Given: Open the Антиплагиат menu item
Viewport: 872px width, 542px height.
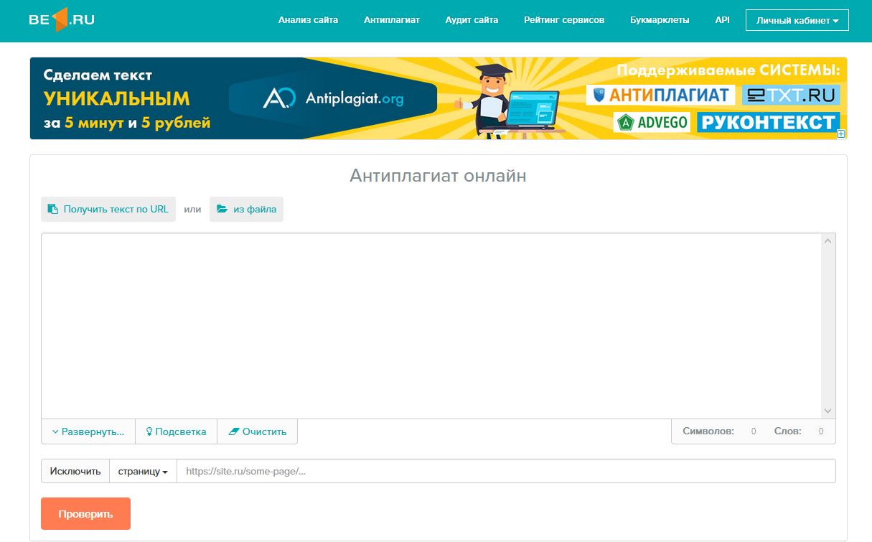Looking at the screenshot, I should [392, 20].
